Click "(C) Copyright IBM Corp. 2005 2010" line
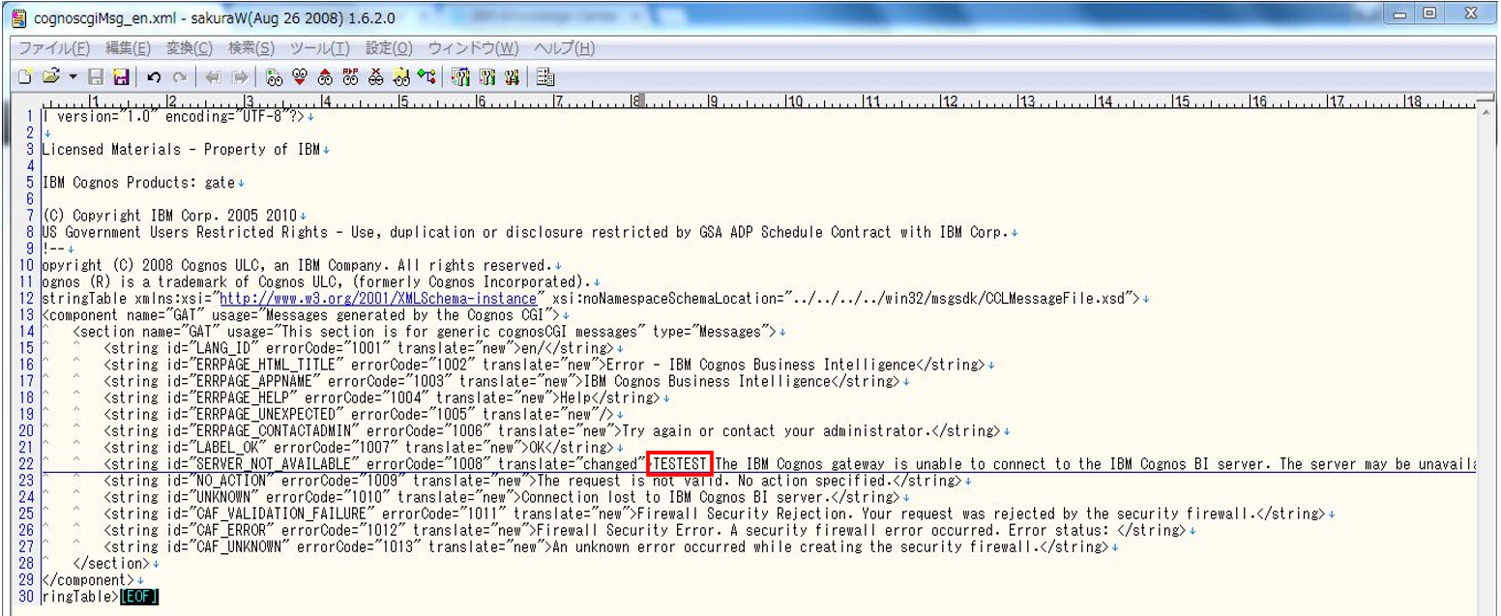 click(x=169, y=216)
